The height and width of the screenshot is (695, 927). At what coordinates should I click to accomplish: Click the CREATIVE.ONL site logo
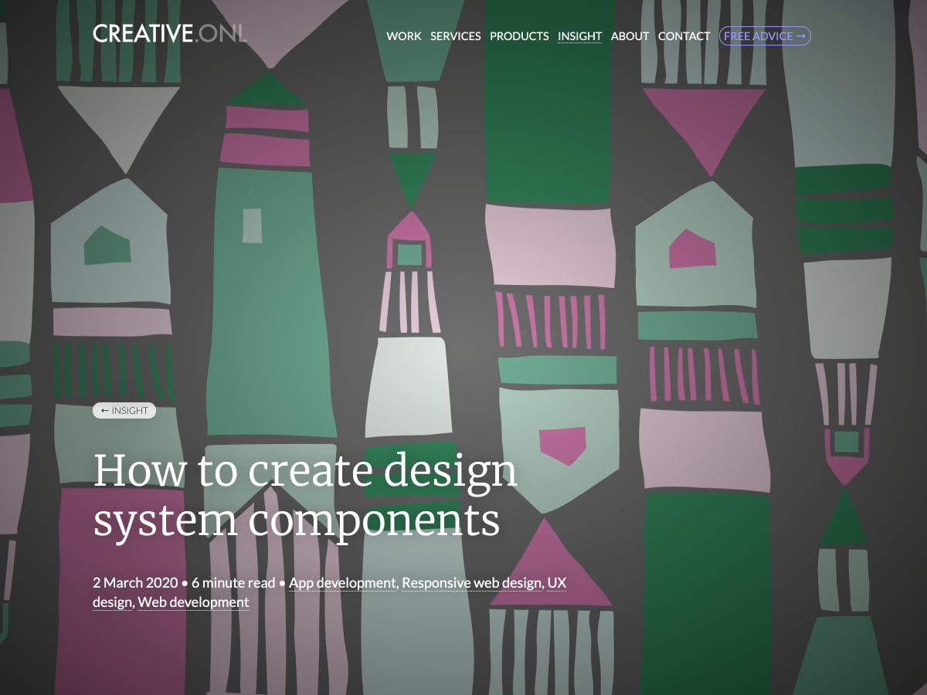coord(170,34)
